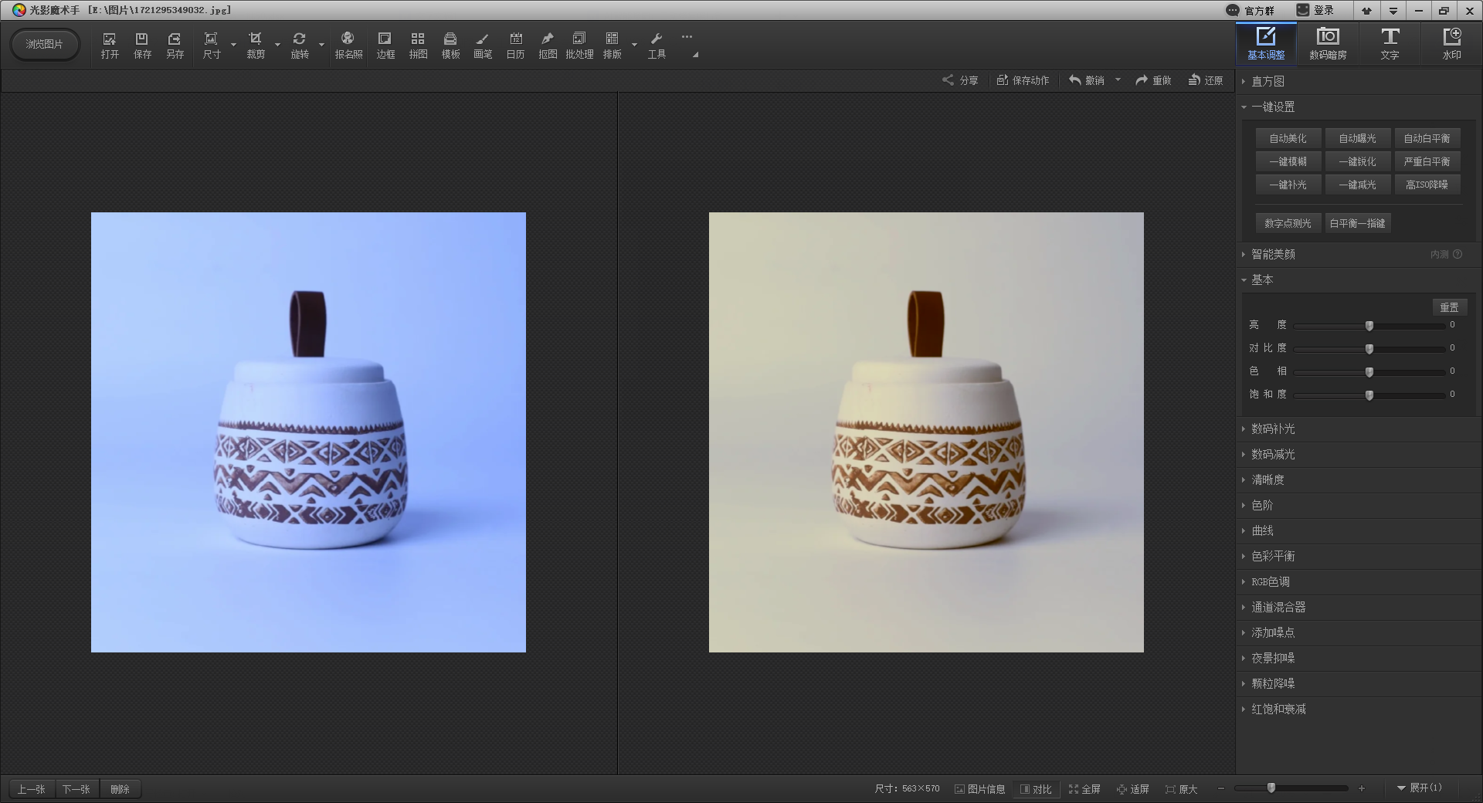1483x803 pixels.
Task: Open the 撤销 undo history dropdown arrow
Action: pyautogui.click(x=1118, y=80)
